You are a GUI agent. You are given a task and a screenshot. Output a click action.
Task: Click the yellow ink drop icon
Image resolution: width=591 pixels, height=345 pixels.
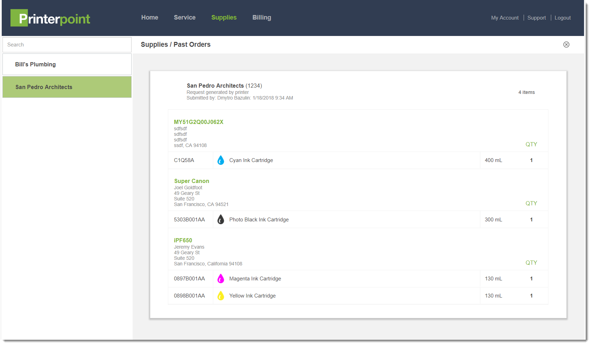(x=221, y=296)
